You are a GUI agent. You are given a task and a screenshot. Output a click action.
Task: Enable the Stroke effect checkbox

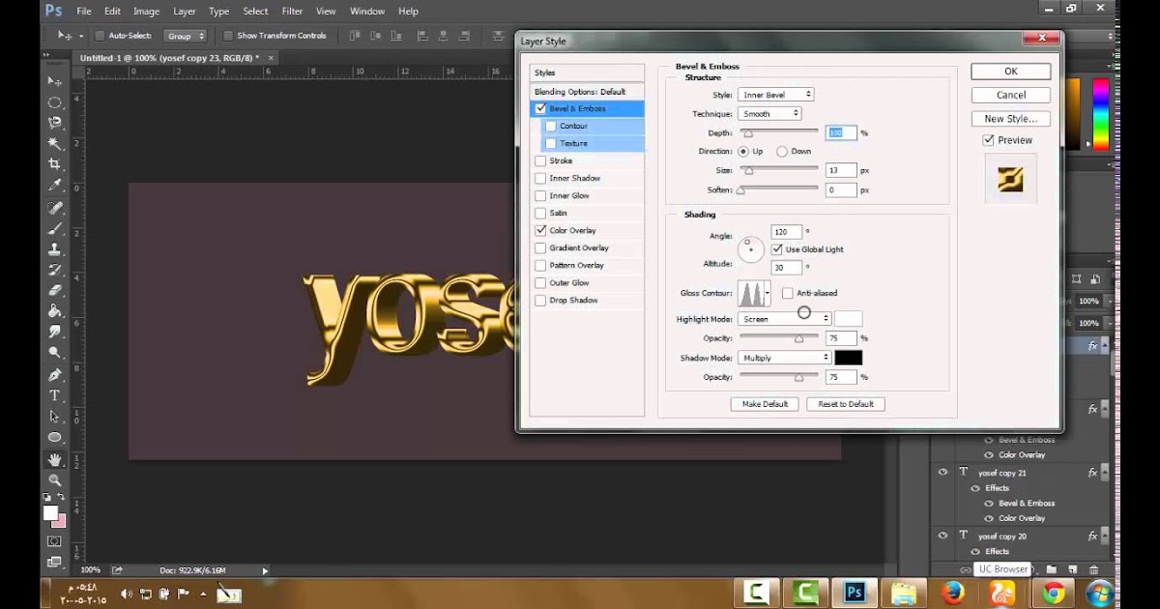tap(540, 160)
